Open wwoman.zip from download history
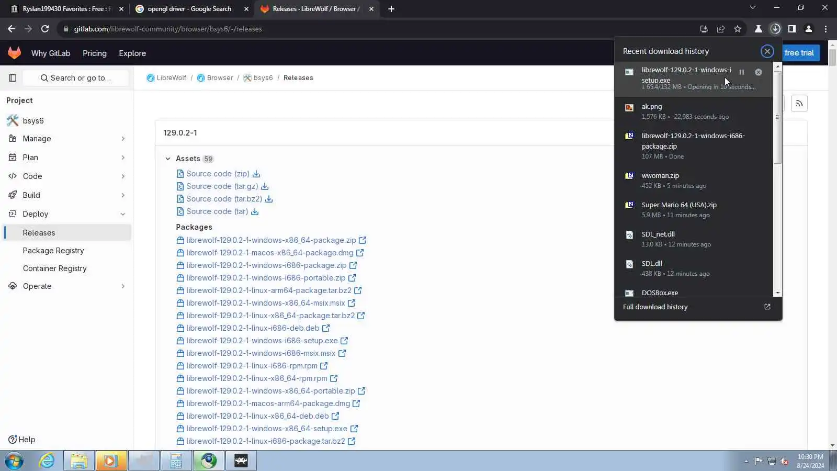This screenshot has height=471, width=837. tap(693, 181)
